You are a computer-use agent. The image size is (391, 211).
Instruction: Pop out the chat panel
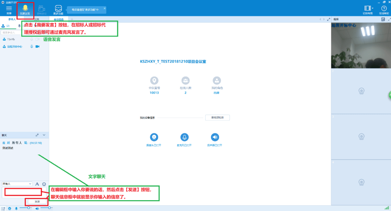(37, 135)
